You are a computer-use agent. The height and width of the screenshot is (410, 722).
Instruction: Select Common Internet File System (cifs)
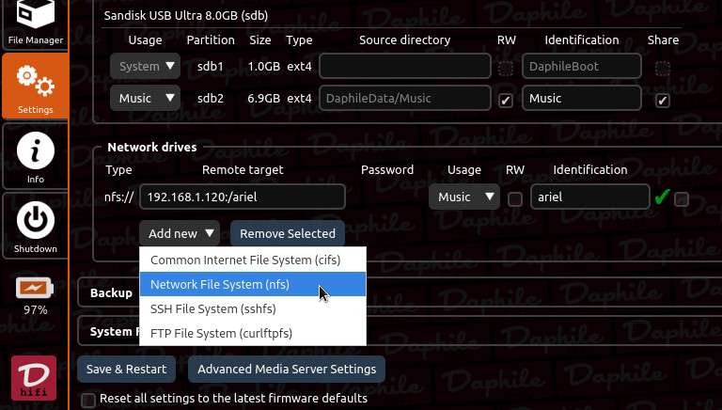click(x=245, y=260)
